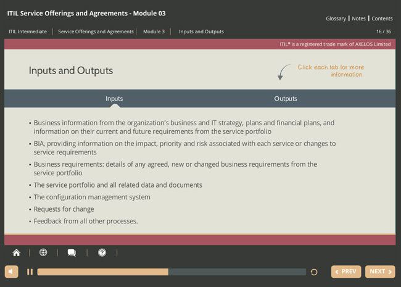Click the module title 'ITIL Service Offerings and Agreements - Module 03'
The width and height of the screenshot is (401, 287).
86,14
